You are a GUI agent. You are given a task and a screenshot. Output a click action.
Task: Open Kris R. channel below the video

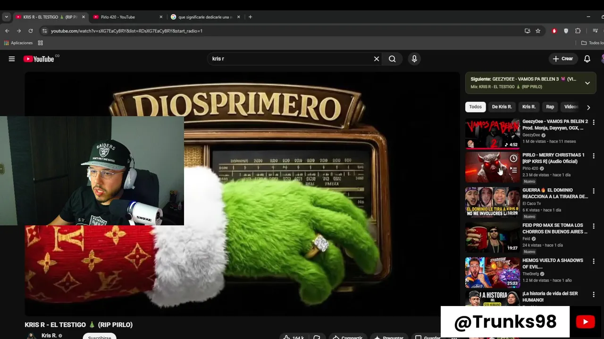coord(49,336)
